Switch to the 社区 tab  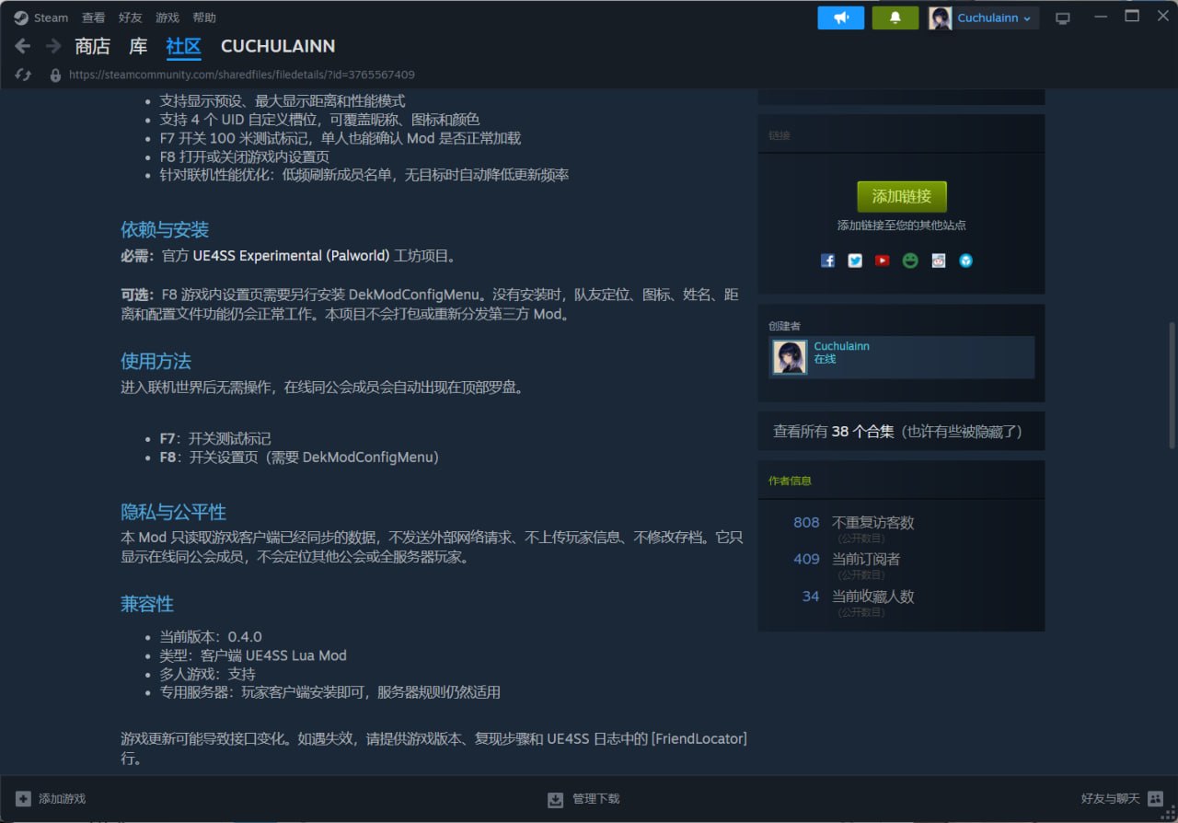[x=184, y=46]
